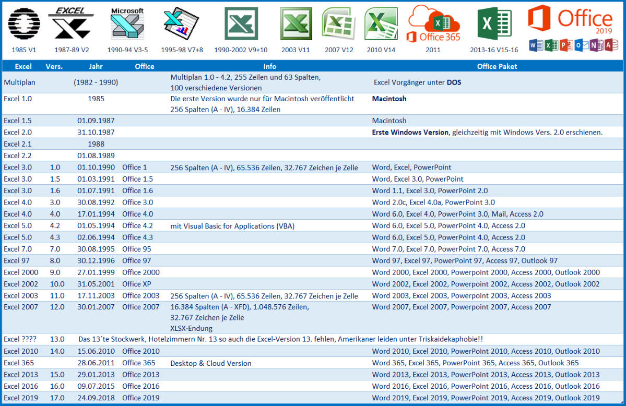Click the 'Excel' column header

pyautogui.click(x=23, y=66)
